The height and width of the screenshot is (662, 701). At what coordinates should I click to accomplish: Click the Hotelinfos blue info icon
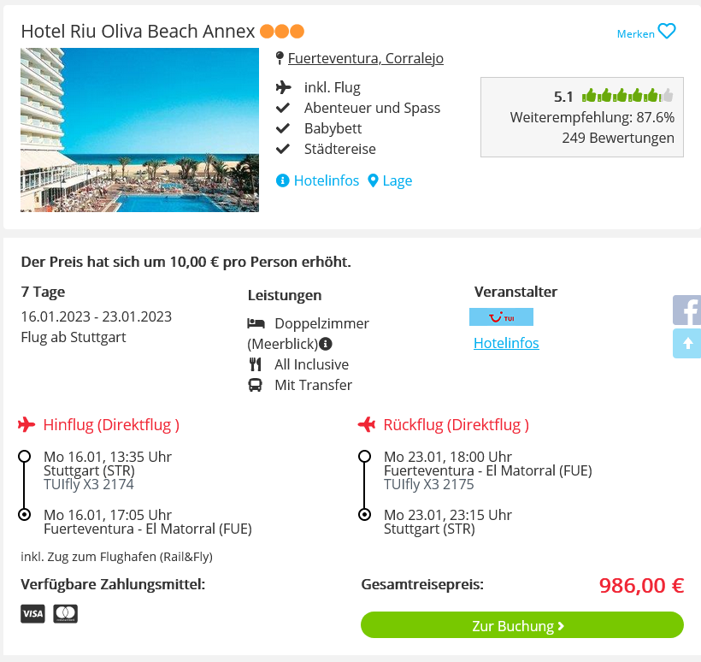coord(283,180)
